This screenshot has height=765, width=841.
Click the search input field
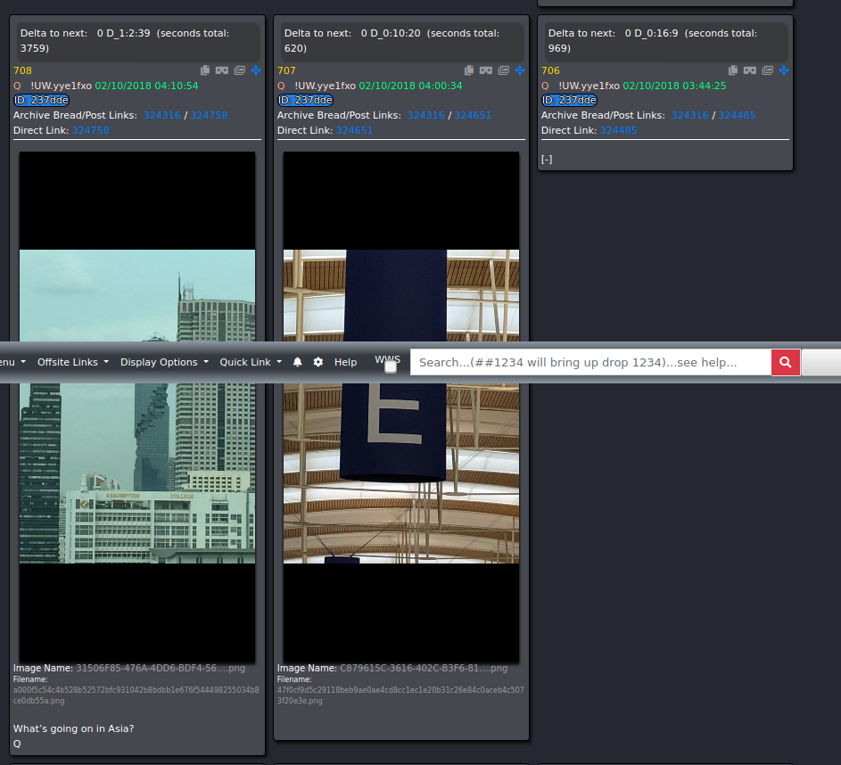click(x=591, y=362)
